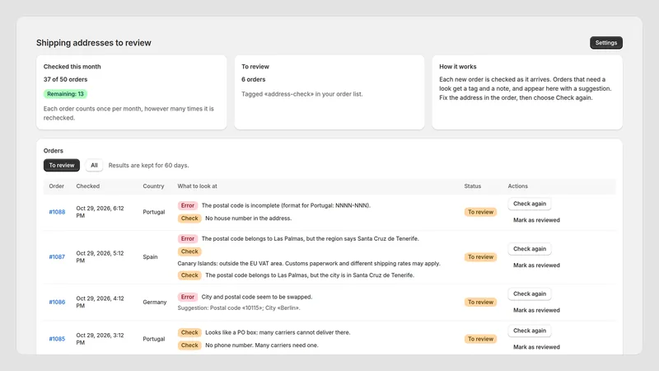Click the What to look at column header

click(x=197, y=186)
